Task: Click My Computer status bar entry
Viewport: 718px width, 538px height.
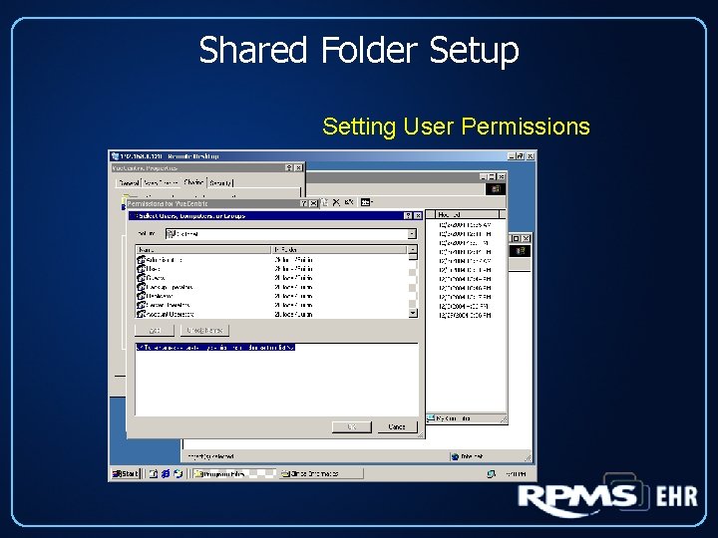Action: [x=449, y=418]
